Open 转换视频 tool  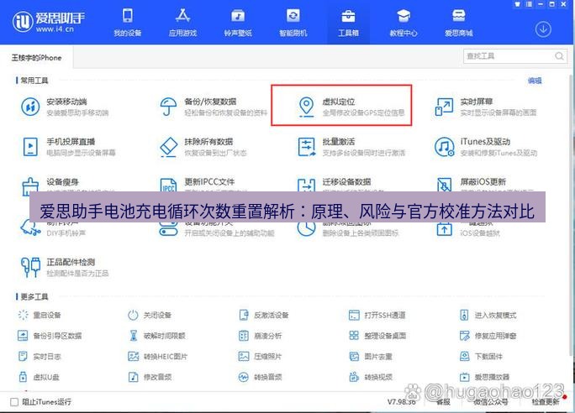(x=371, y=377)
